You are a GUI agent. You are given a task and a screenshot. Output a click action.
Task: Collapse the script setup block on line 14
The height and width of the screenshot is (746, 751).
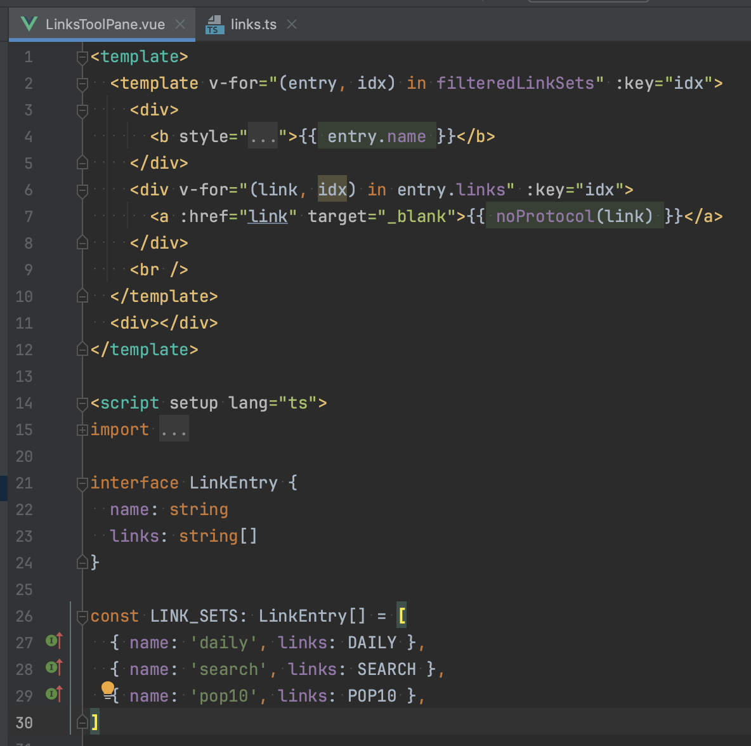[82, 404]
